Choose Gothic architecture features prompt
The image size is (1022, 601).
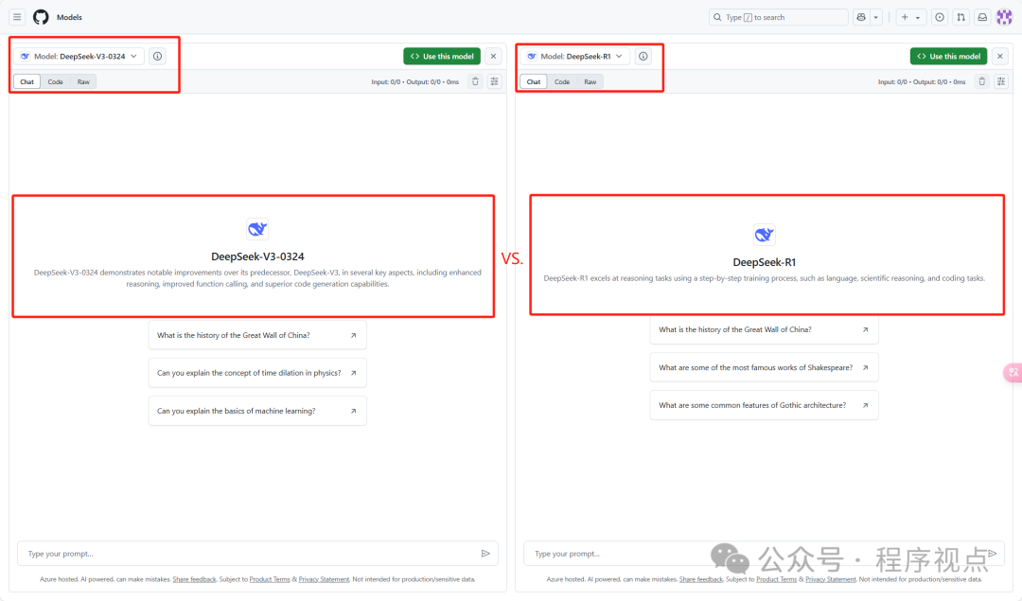764,405
